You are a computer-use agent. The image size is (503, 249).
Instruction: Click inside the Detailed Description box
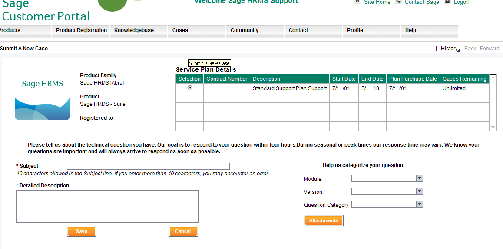click(x=107, y=206)
